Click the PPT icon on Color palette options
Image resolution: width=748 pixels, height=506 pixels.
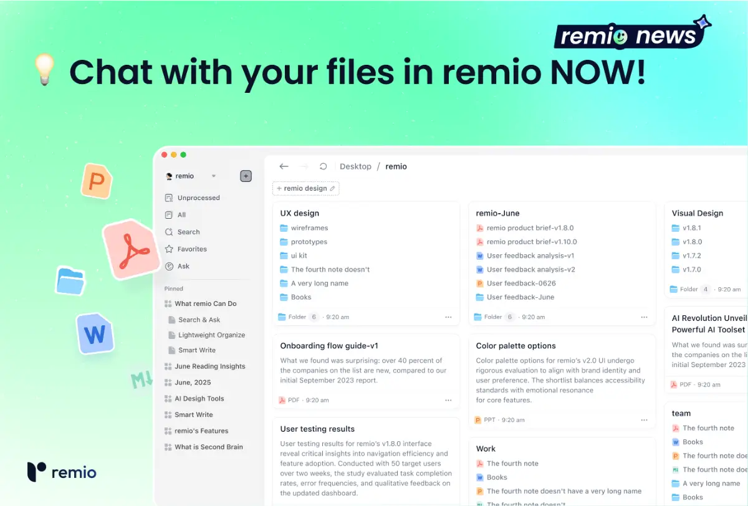click(x=478, y=420)
